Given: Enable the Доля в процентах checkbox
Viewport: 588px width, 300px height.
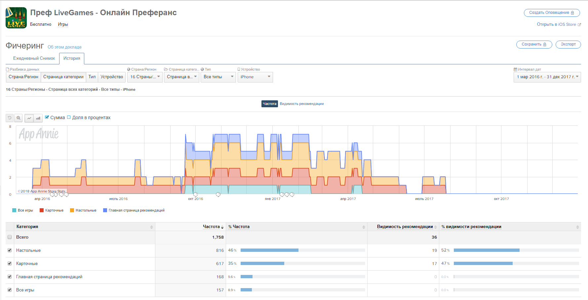Looking at the screenshot, I should [69, 117].
